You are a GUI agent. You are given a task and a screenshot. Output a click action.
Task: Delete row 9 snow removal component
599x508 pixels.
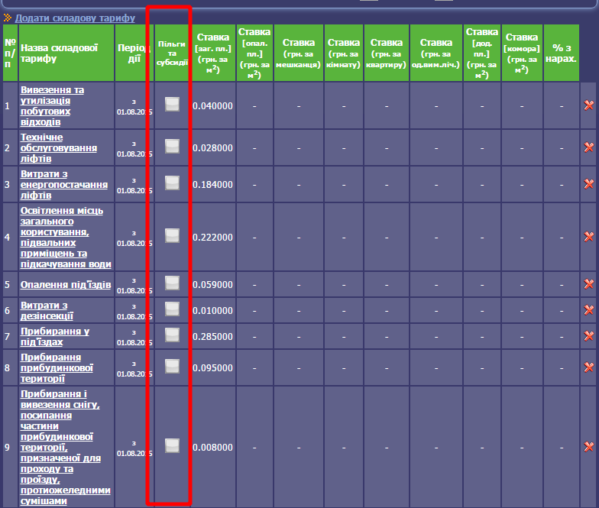point(588,447)
